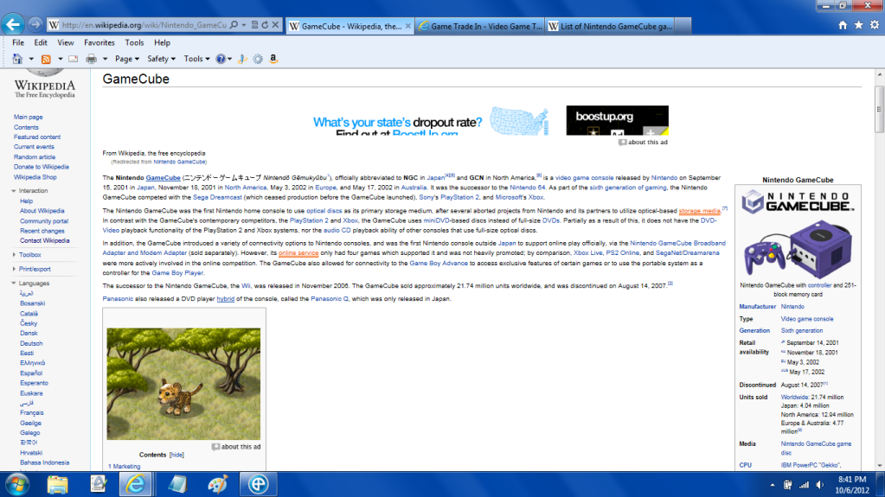Toggle Compatibility View icon in address bar

[254, 25]
